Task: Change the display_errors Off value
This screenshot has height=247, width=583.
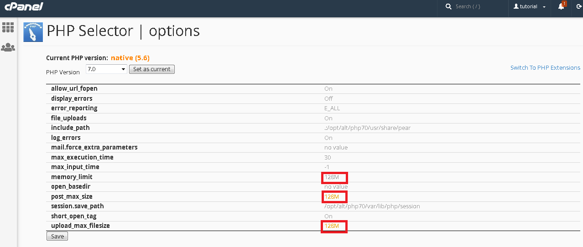Action: click(328, 98)
